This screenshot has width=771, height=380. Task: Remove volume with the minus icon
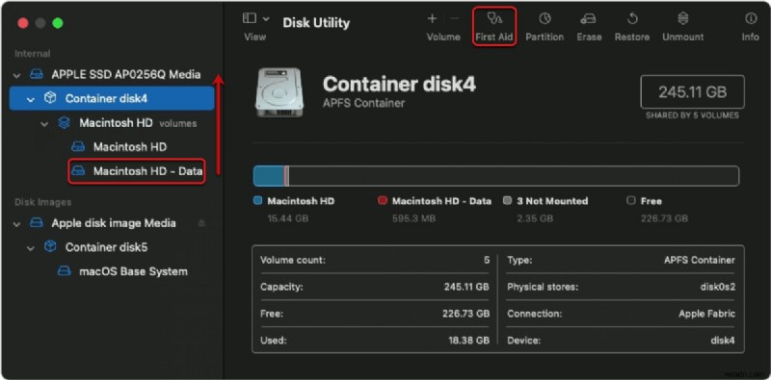454,18
